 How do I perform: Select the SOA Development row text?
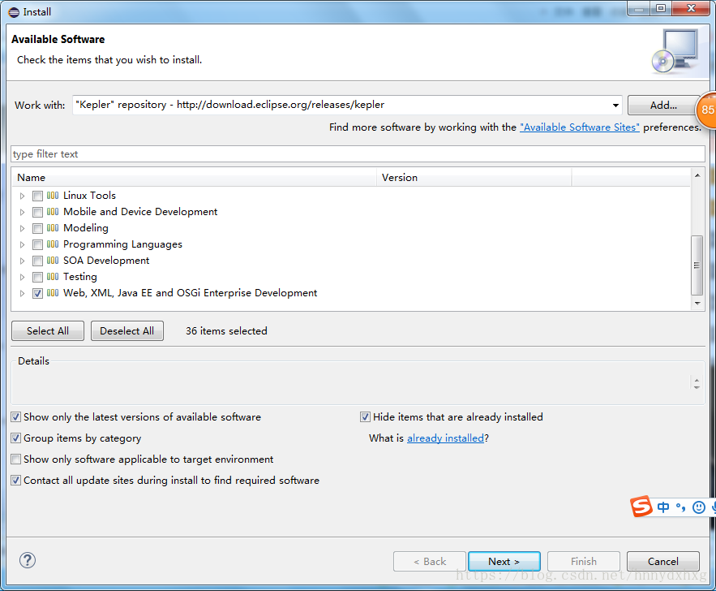[106, 261]
